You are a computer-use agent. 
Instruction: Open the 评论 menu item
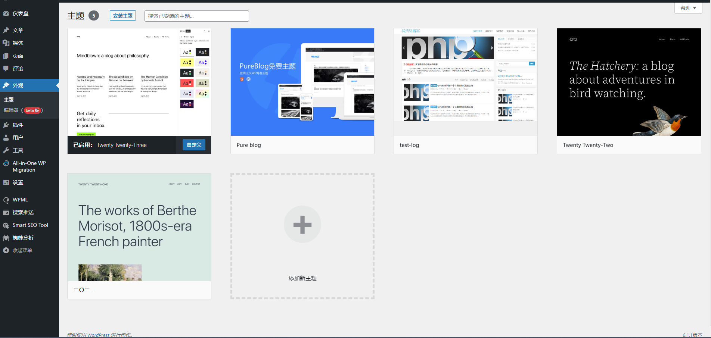point(30,69)
